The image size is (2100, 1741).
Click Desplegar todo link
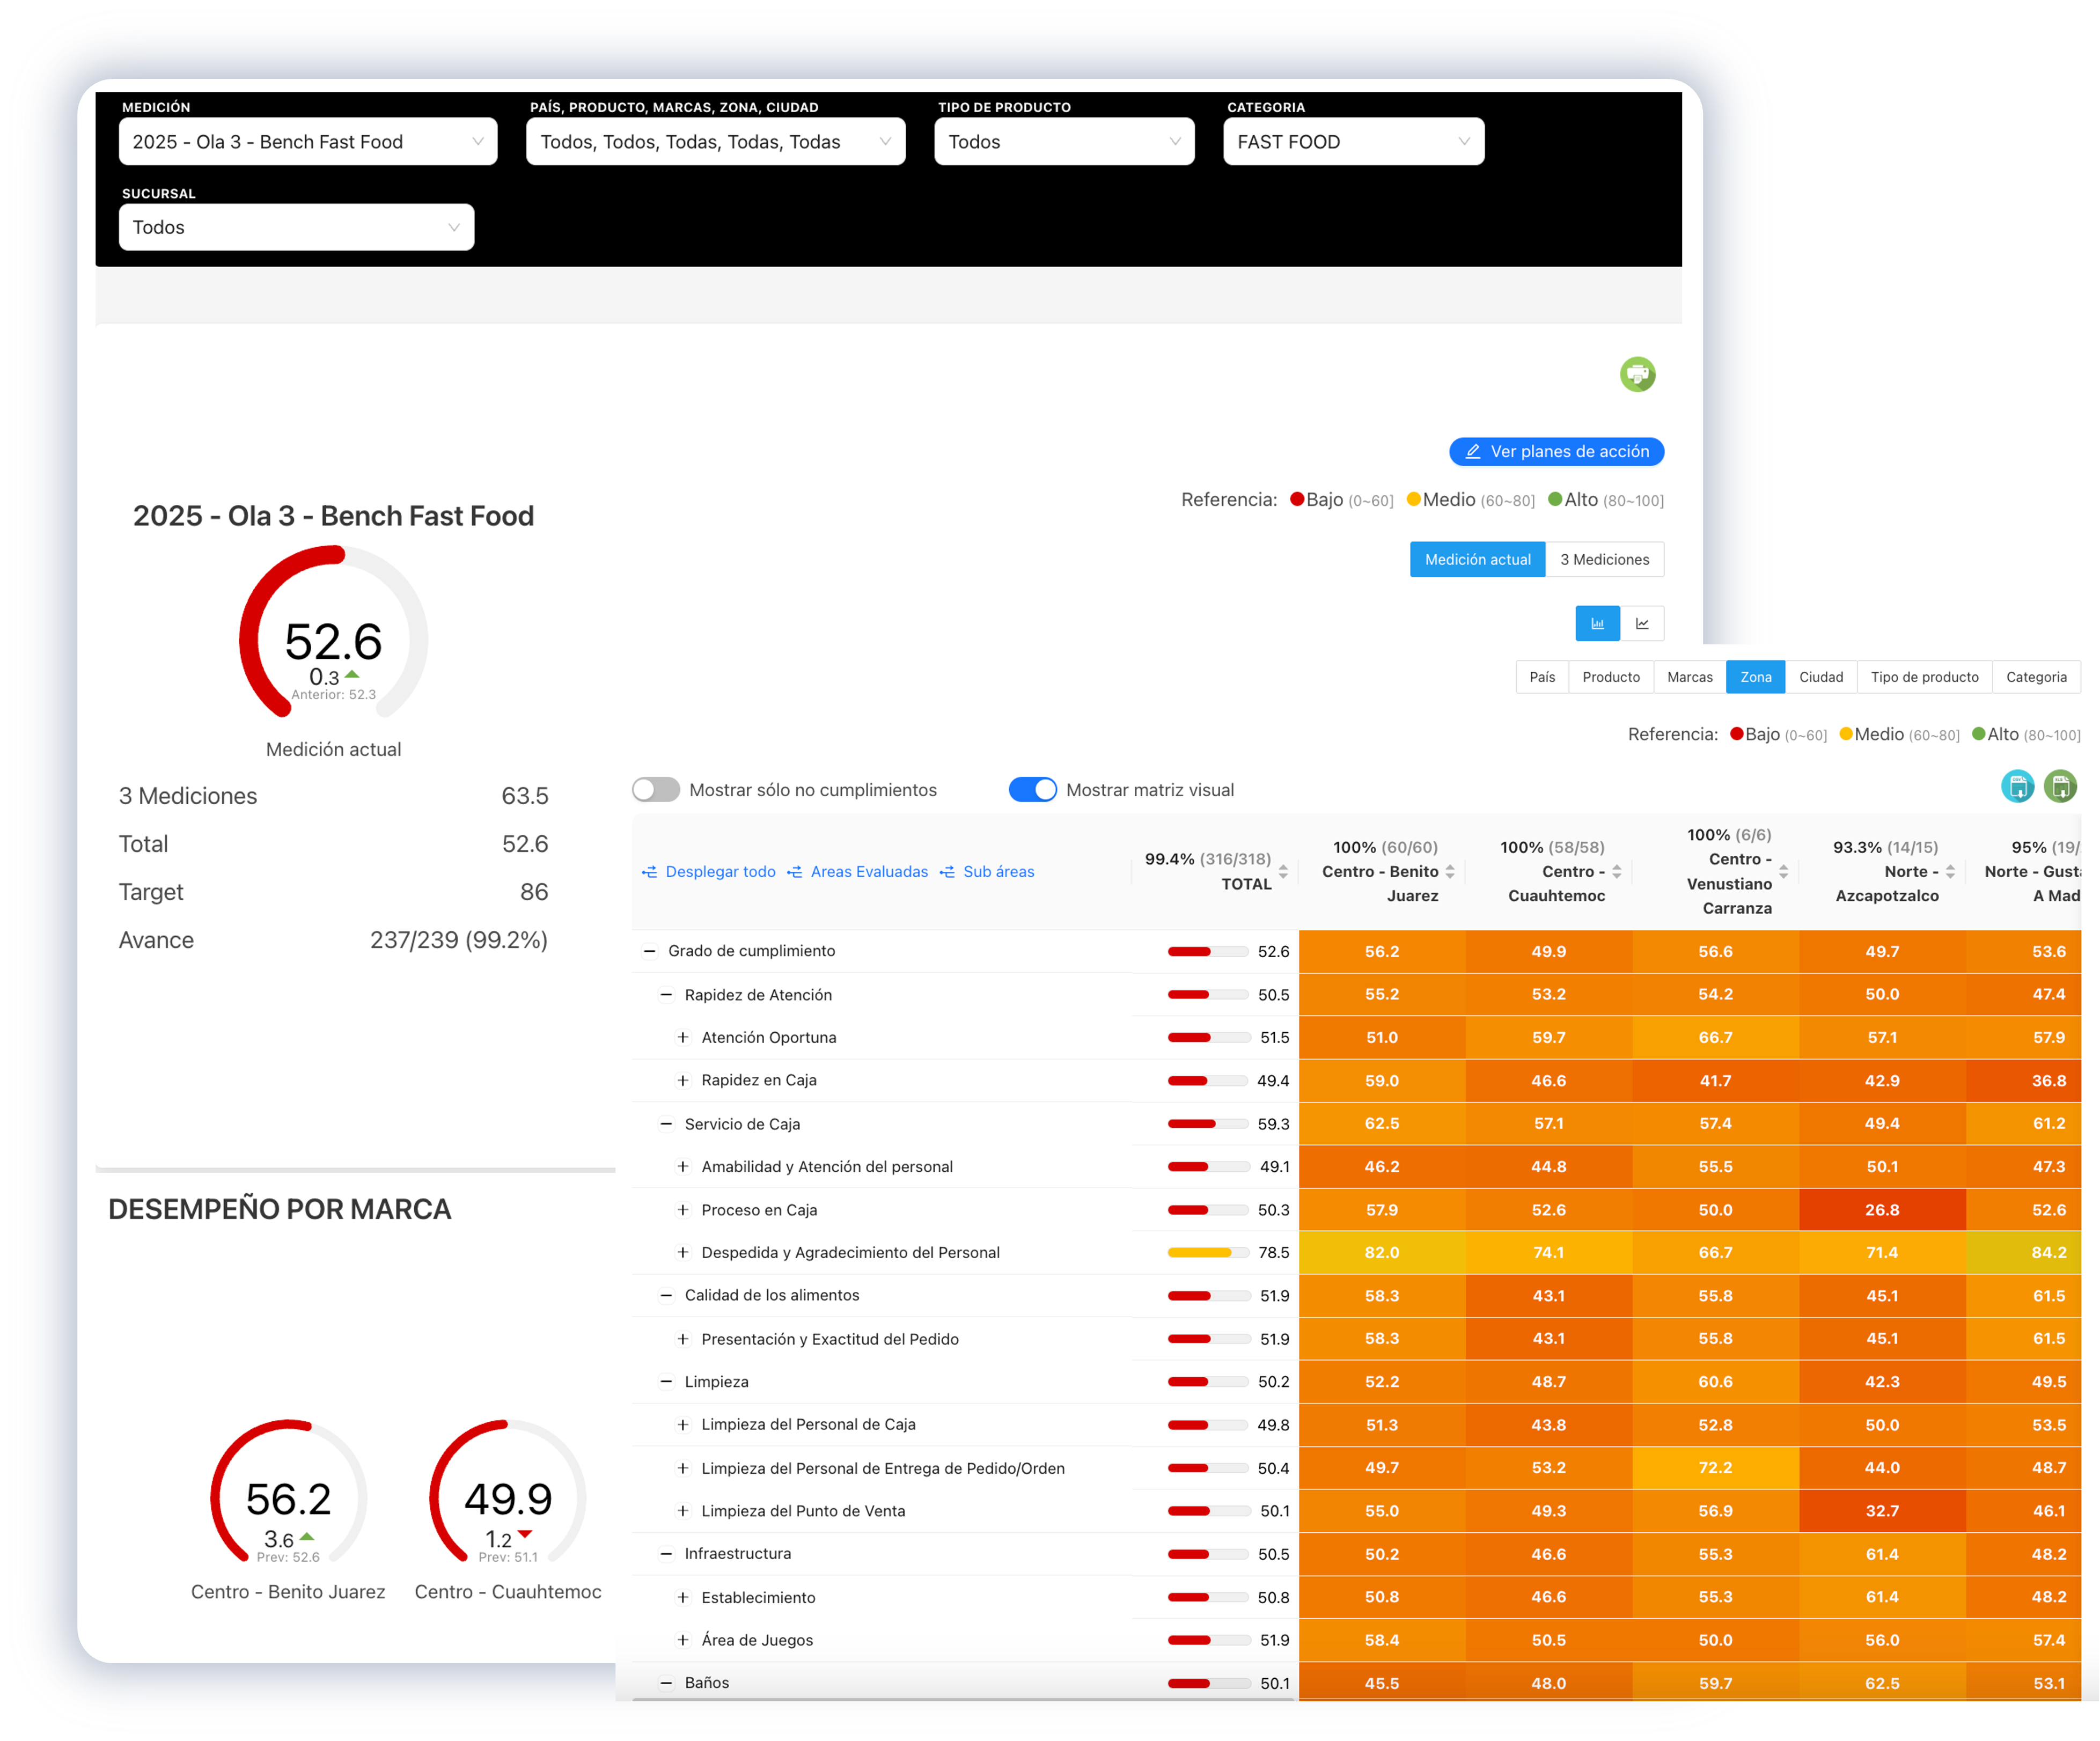[x=709, y=872]
